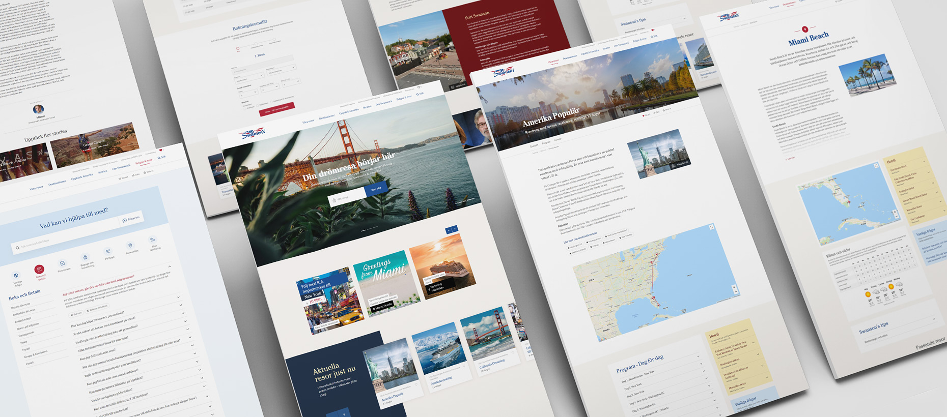Screen dimensions: 947x417
Task: Click Sök icon in home page header
Action: click(x=420, y=94)
